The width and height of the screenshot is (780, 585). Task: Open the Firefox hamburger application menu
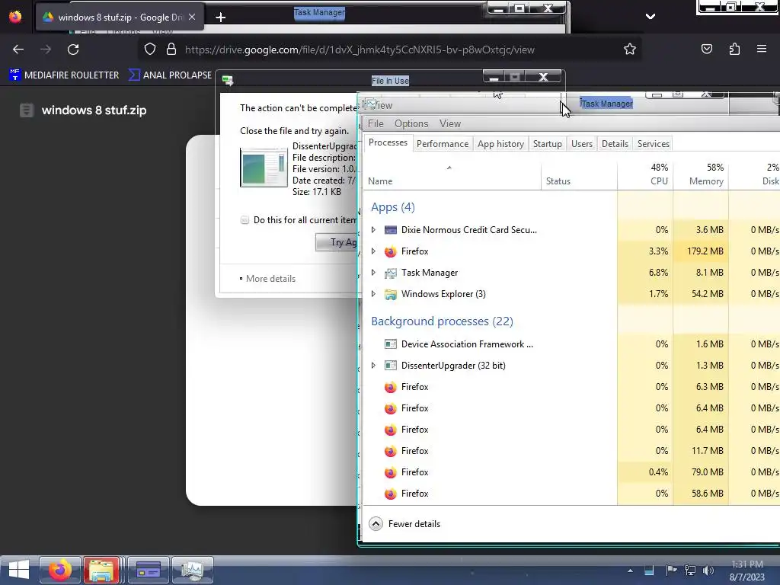pos(762,49)
